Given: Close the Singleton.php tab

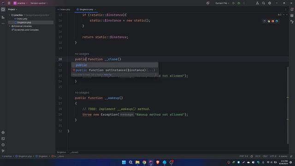Looking at the screenshot, I should (x=95, y=9).
